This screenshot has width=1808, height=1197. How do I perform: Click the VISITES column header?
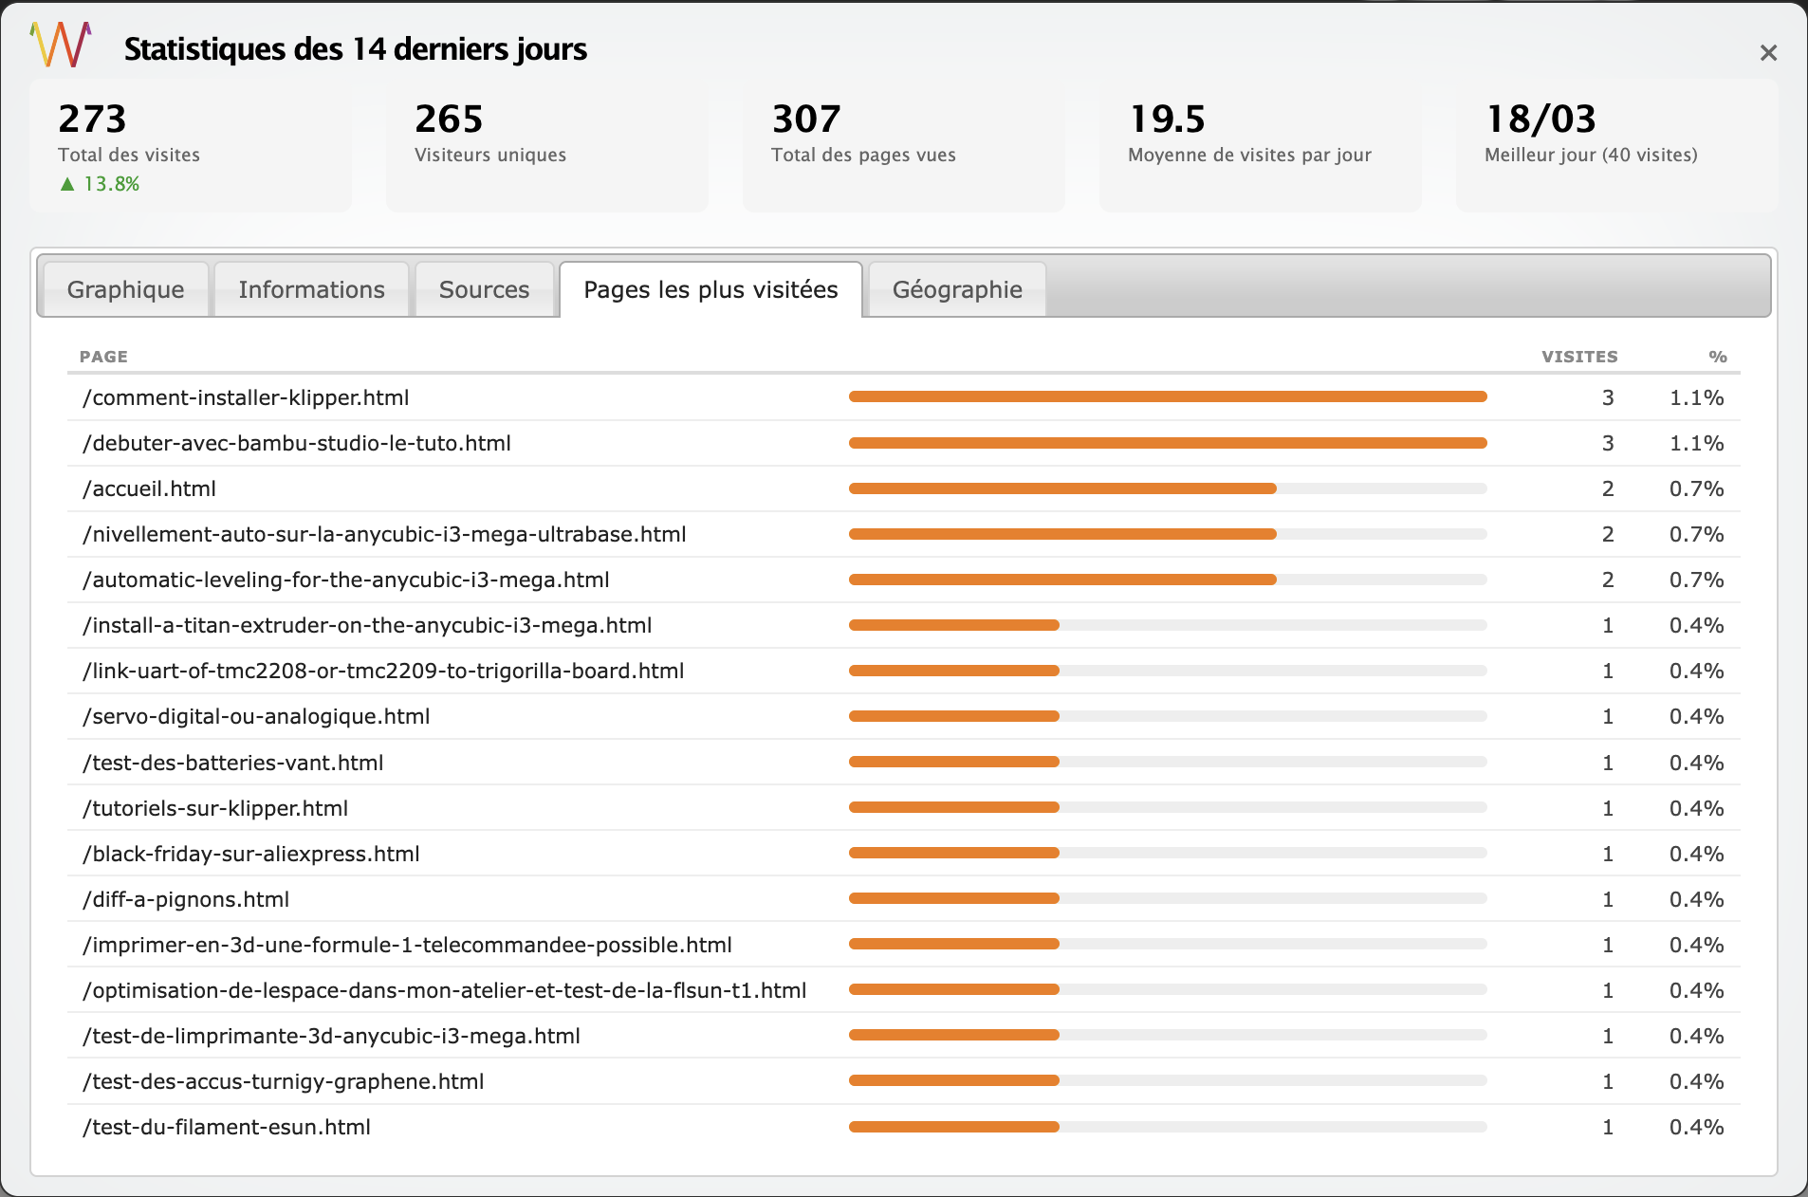pos(1578,357)
